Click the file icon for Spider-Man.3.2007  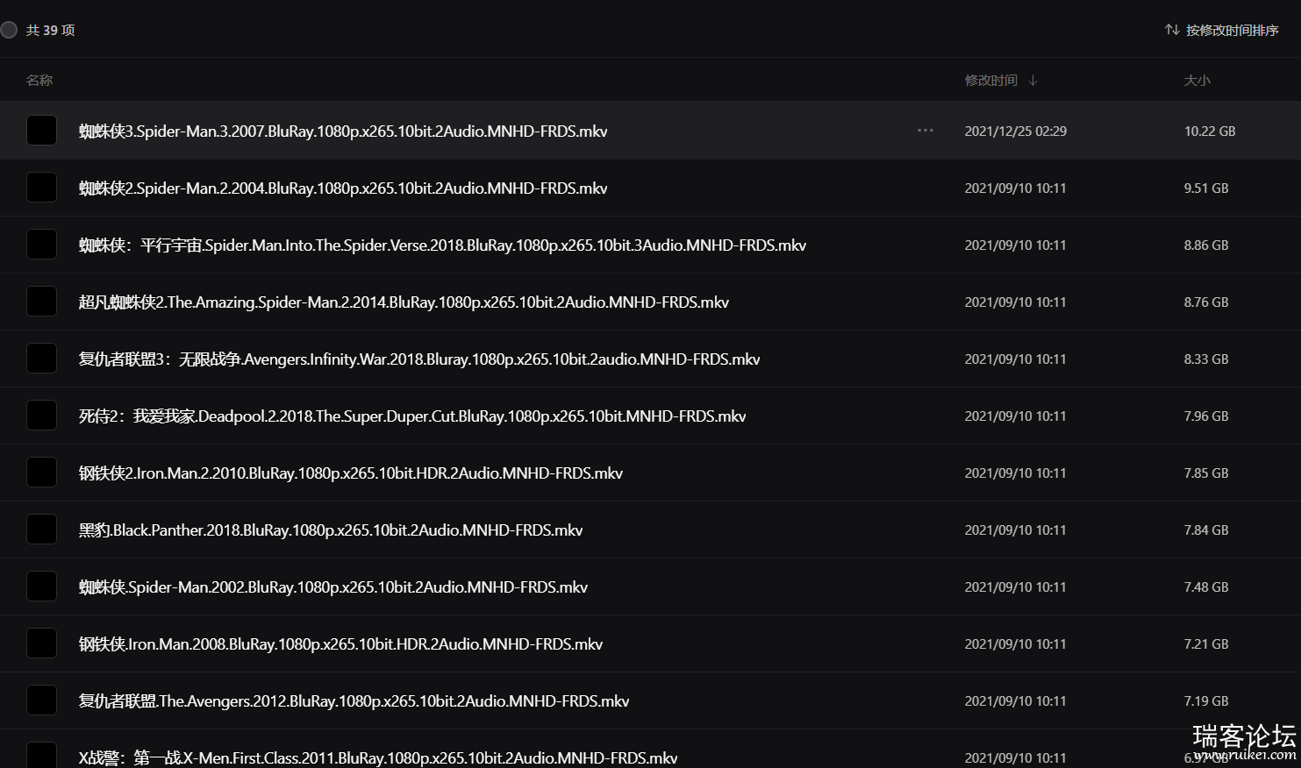point(41,131)
